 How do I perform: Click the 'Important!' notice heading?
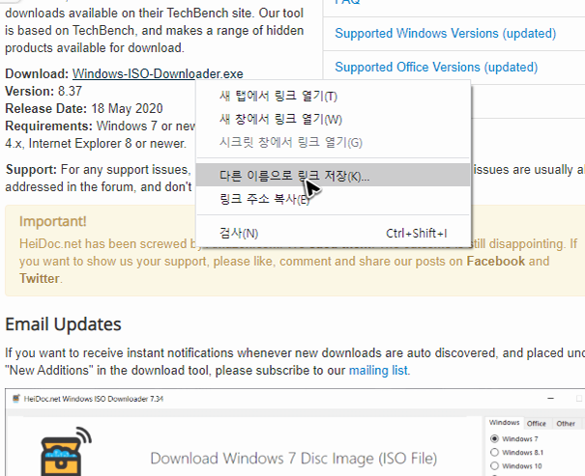[52, 221]
